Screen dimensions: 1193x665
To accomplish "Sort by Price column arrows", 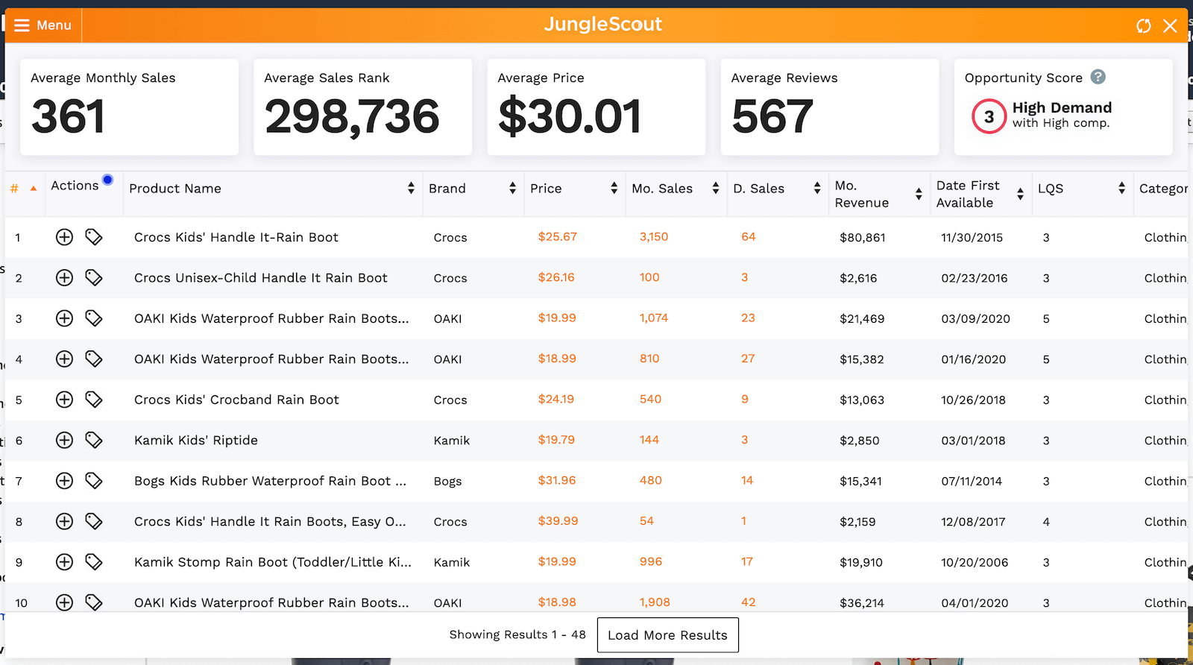I will 614,189.
